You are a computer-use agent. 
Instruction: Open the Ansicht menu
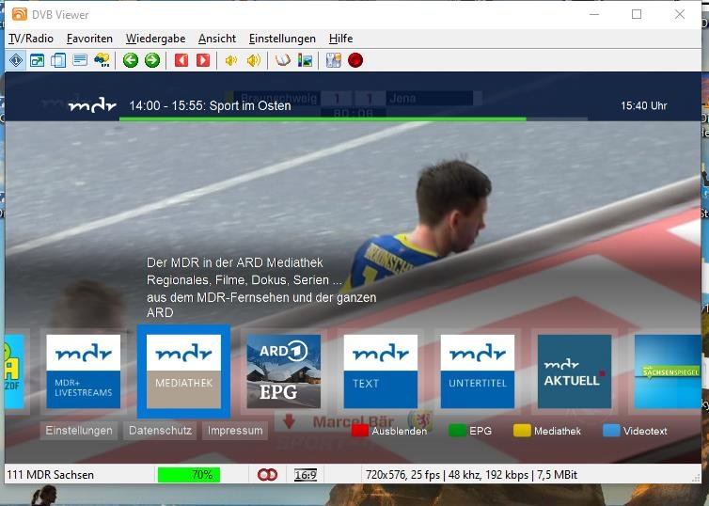[217, 39]
